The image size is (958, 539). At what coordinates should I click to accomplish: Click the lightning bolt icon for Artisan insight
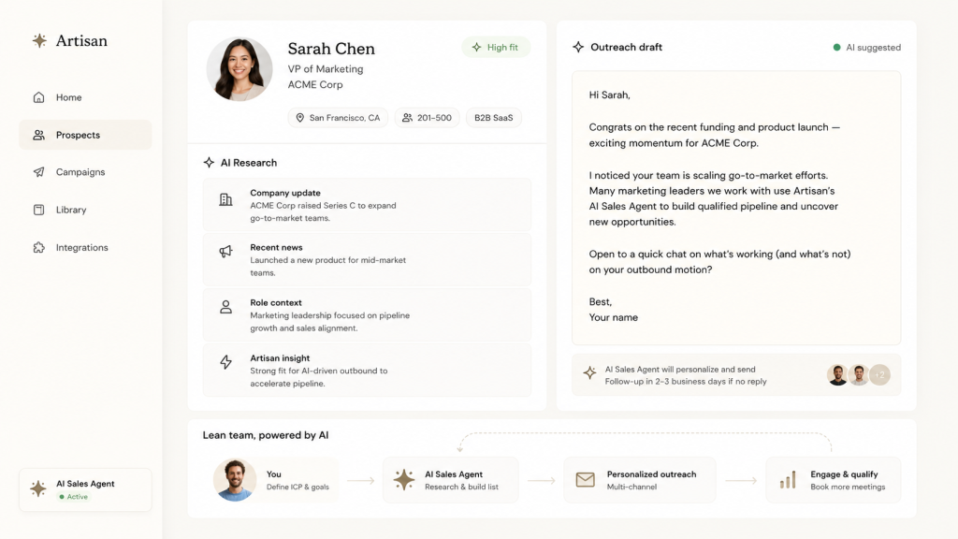pyautogui.click(x=226, y=362)
